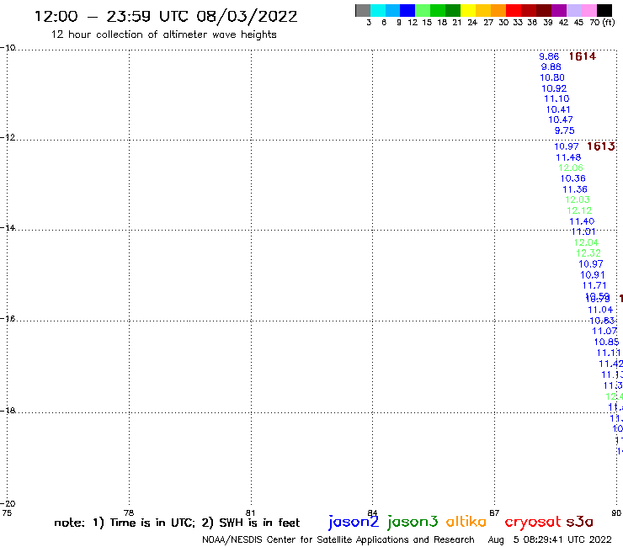Click the gray swatch in the legend
Image resolution: width=623 pixels, height=547 pixels.
tap(363, 10)
